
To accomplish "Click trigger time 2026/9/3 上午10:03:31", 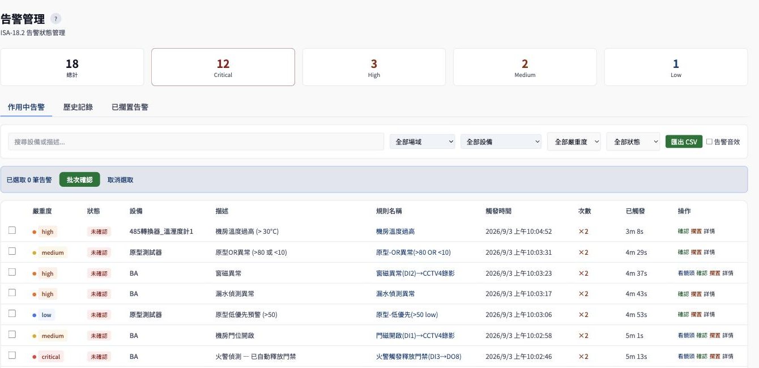I will click(519, 253).
